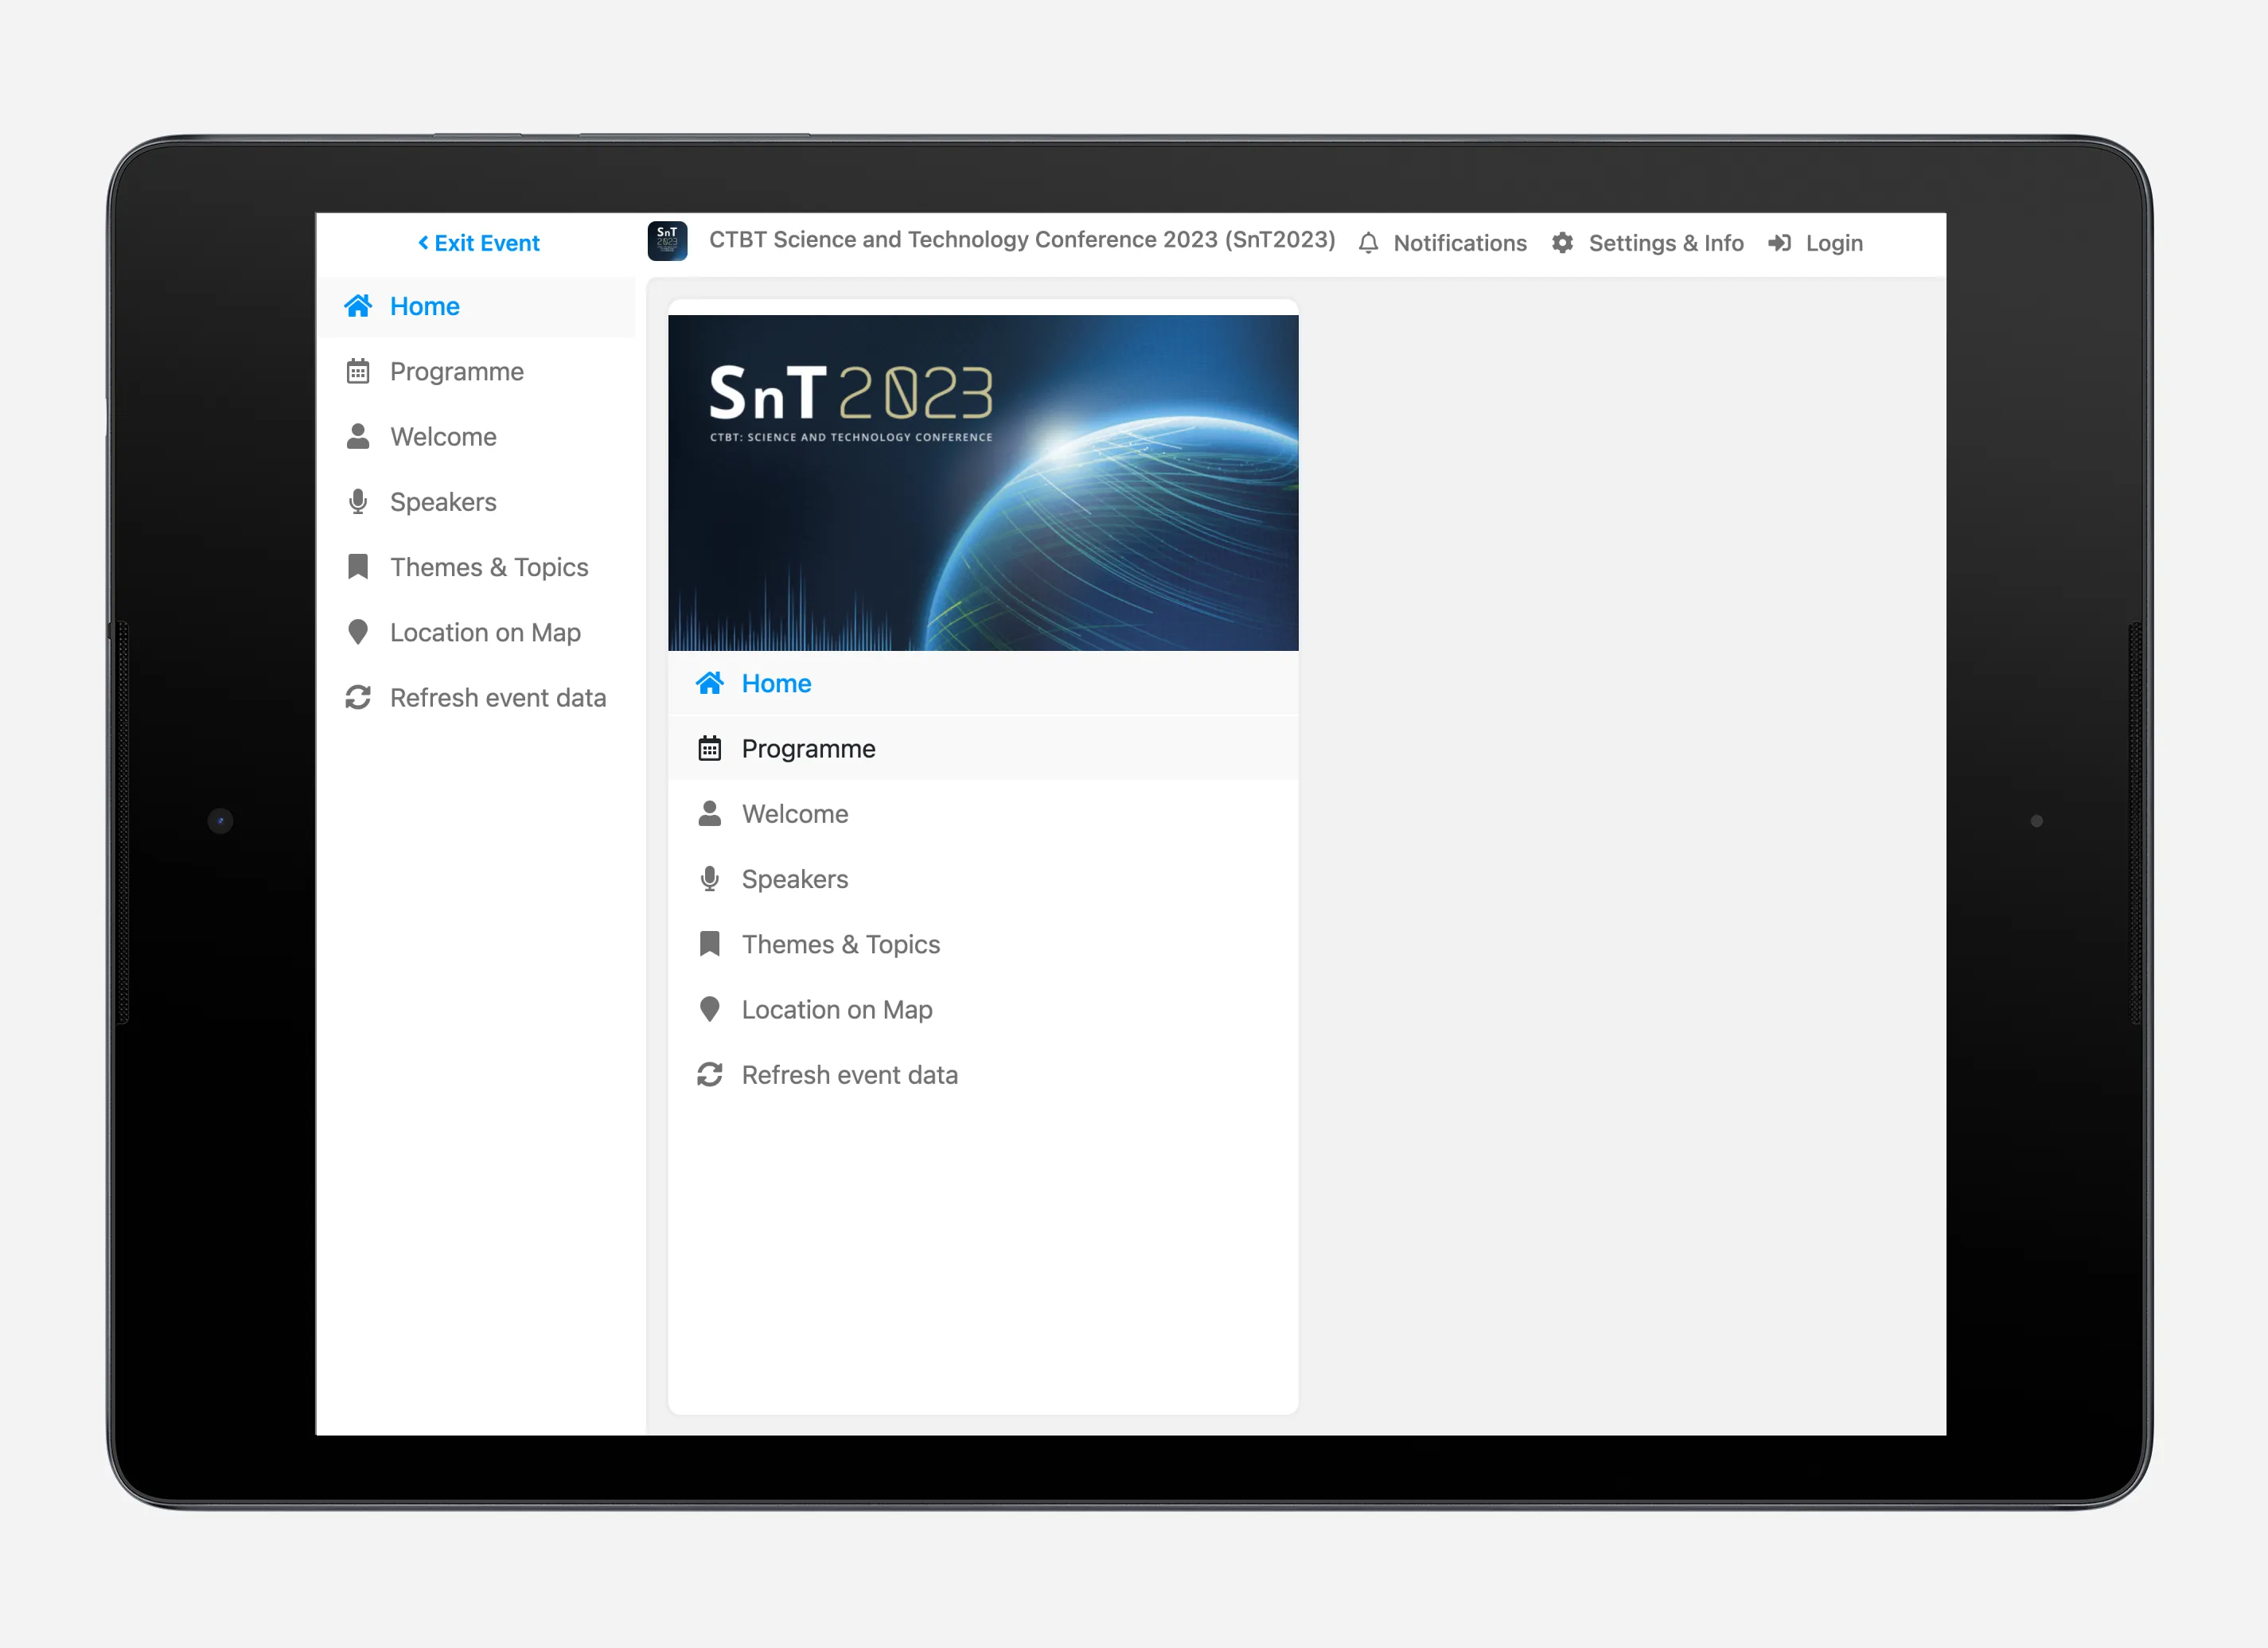Image resolution: width=2268 pixels, height=1648 pixels.
Task: Click the sidebar Home house icon
Action: point(358,306)
